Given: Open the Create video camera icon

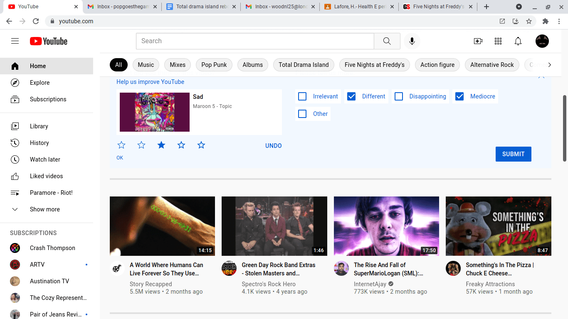Looking at the screenshot, I should (478, 41).
